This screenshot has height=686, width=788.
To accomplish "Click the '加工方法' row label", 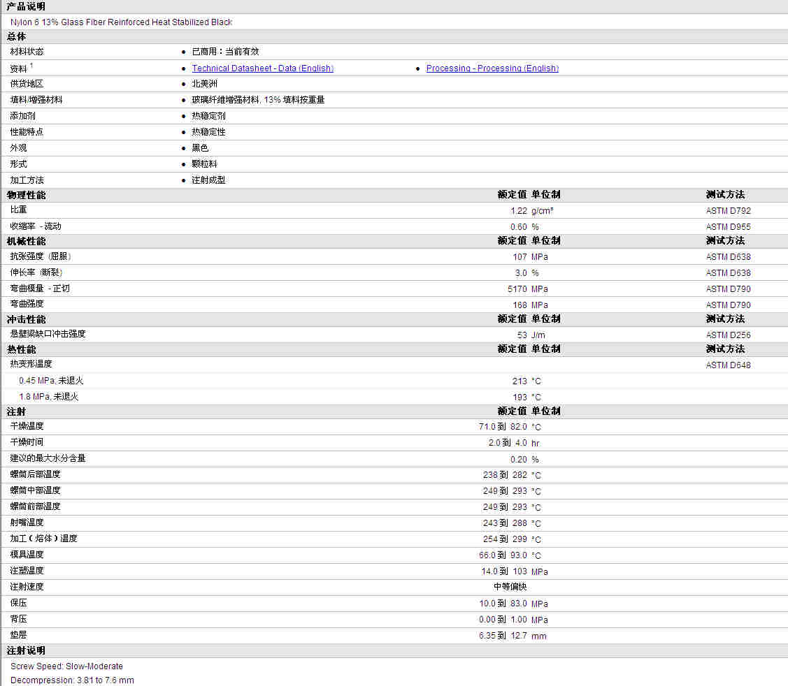I will tap(27, 180).
